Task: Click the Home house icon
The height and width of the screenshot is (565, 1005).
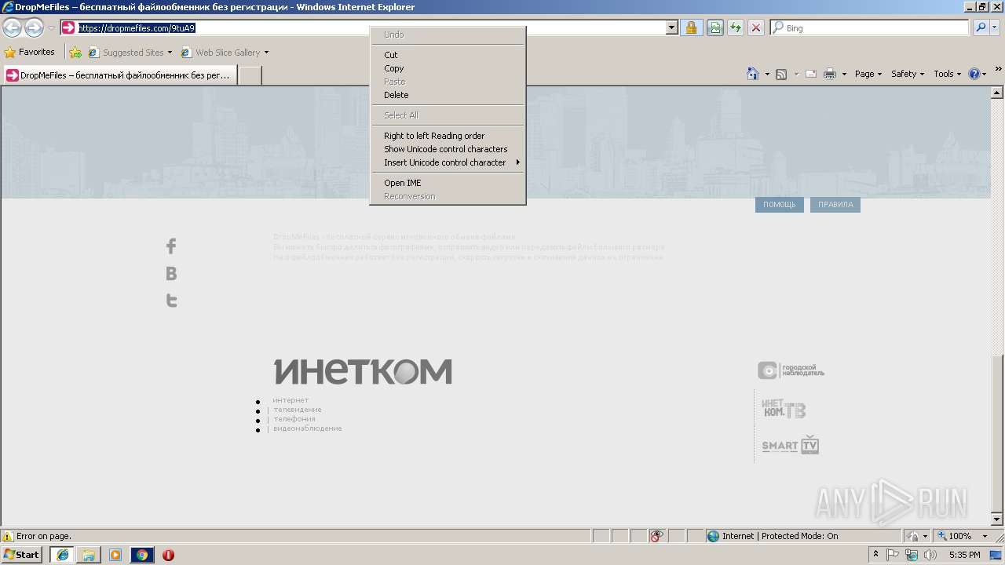Action: [752, 74]
